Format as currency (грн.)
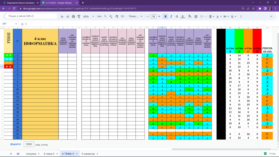279x157 pixels. tap(99, 16)
